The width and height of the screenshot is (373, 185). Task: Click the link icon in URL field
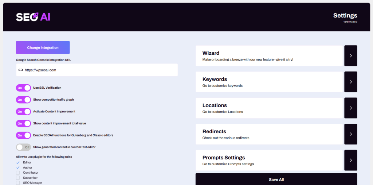(x=21, y=70)
